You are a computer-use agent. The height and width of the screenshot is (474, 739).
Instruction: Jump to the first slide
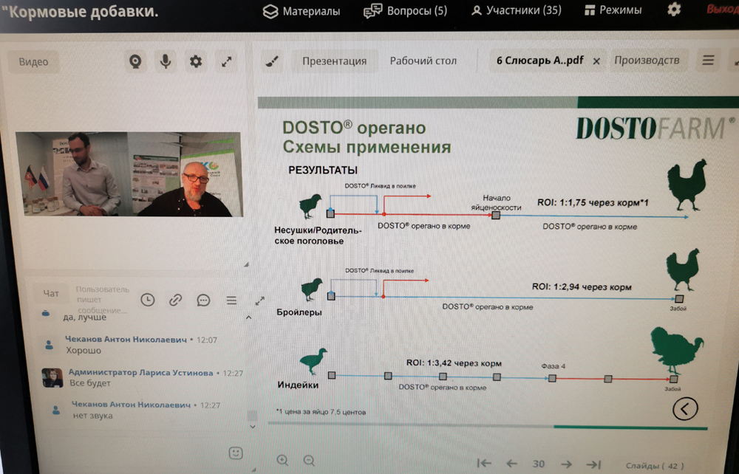[x=483, y=464]
